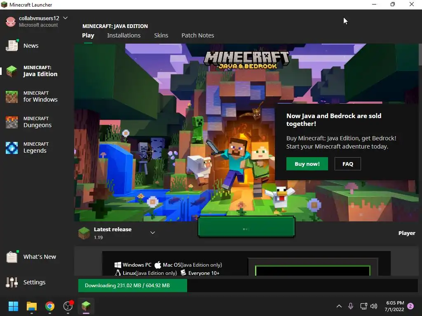
Task: Click Minecraft Launcher taskbar icon
Action: tap(86, 306)
